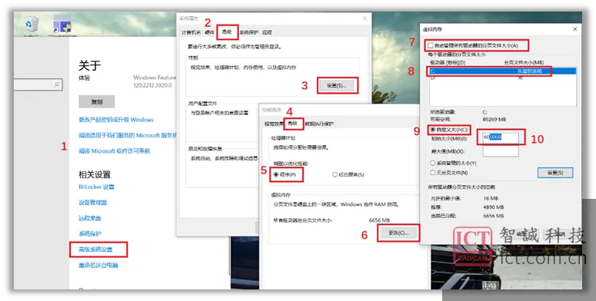596x301 pixels.
Task: Click 更改(C)... virtual memory button
Action: pos(398,233)
